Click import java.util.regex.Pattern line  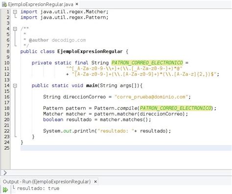(x=65, y=18)
